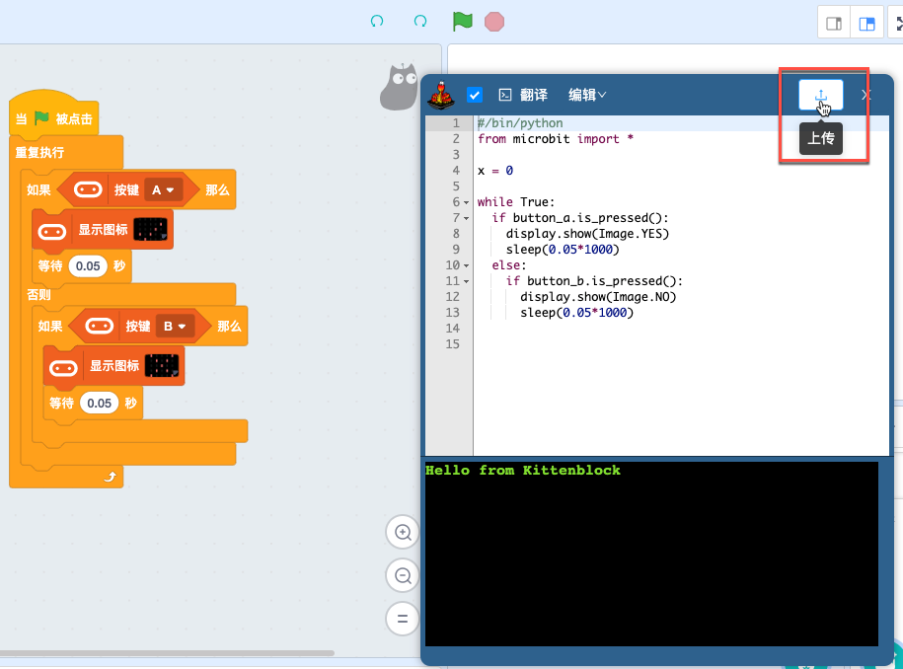Image resolution: width=903 pixels, height=669 pixels.
Task: Stop the program with the red stop button
Action: pos(494,22)
